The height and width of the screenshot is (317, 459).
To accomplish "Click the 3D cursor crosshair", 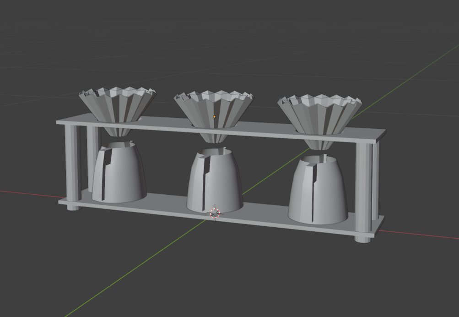I will coord(215,213).
